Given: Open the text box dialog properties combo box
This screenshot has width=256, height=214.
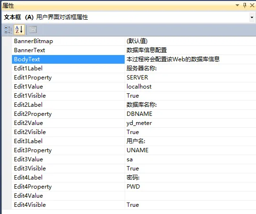Looking at the screenshot, I should click(x=128, y=17).
